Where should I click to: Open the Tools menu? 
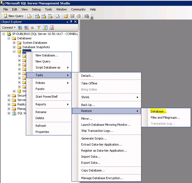coord(48,9)
